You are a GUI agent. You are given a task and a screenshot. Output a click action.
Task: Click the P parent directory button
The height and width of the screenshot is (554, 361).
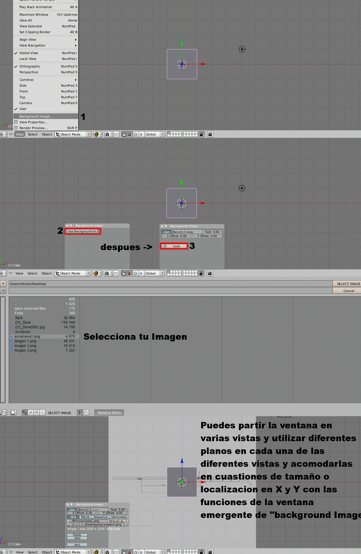[x=3, y=284]
